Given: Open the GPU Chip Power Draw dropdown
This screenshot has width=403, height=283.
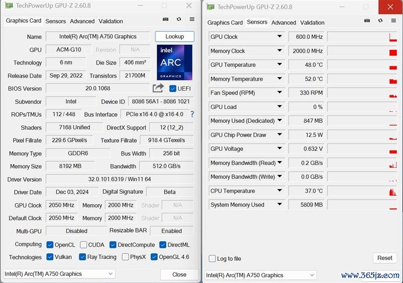Looking at the screenshot, I should [280, 134].
